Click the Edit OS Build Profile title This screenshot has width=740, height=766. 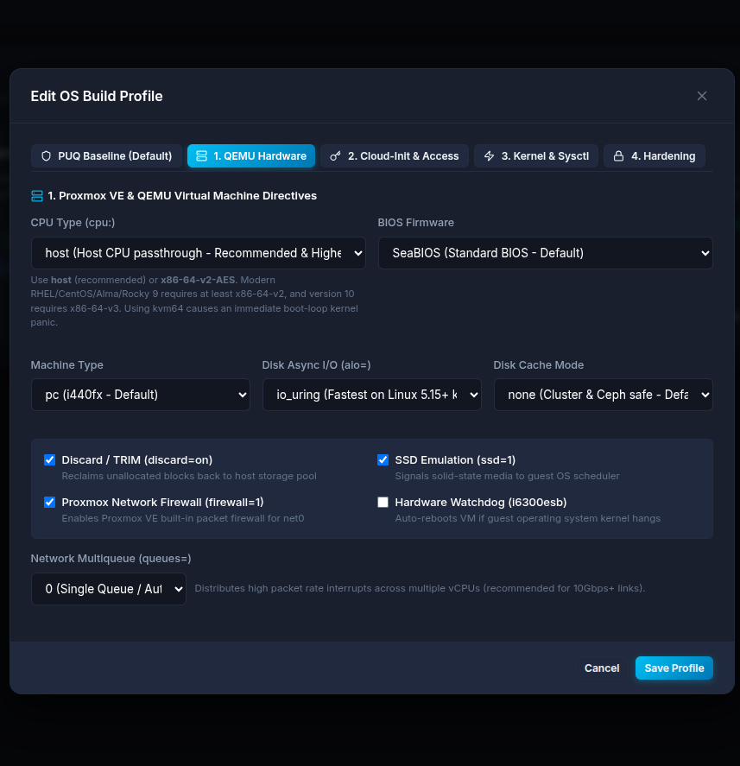pos(97,96)
